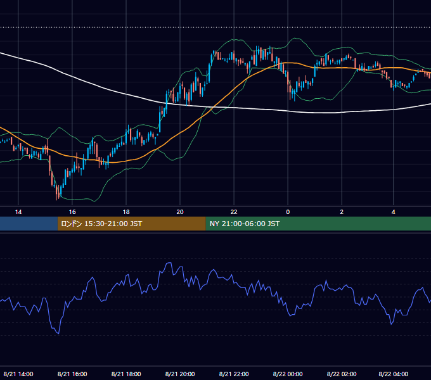Screen dimensions: 431x380
Task: Click the 0 hour axis label
Action: 288,212
